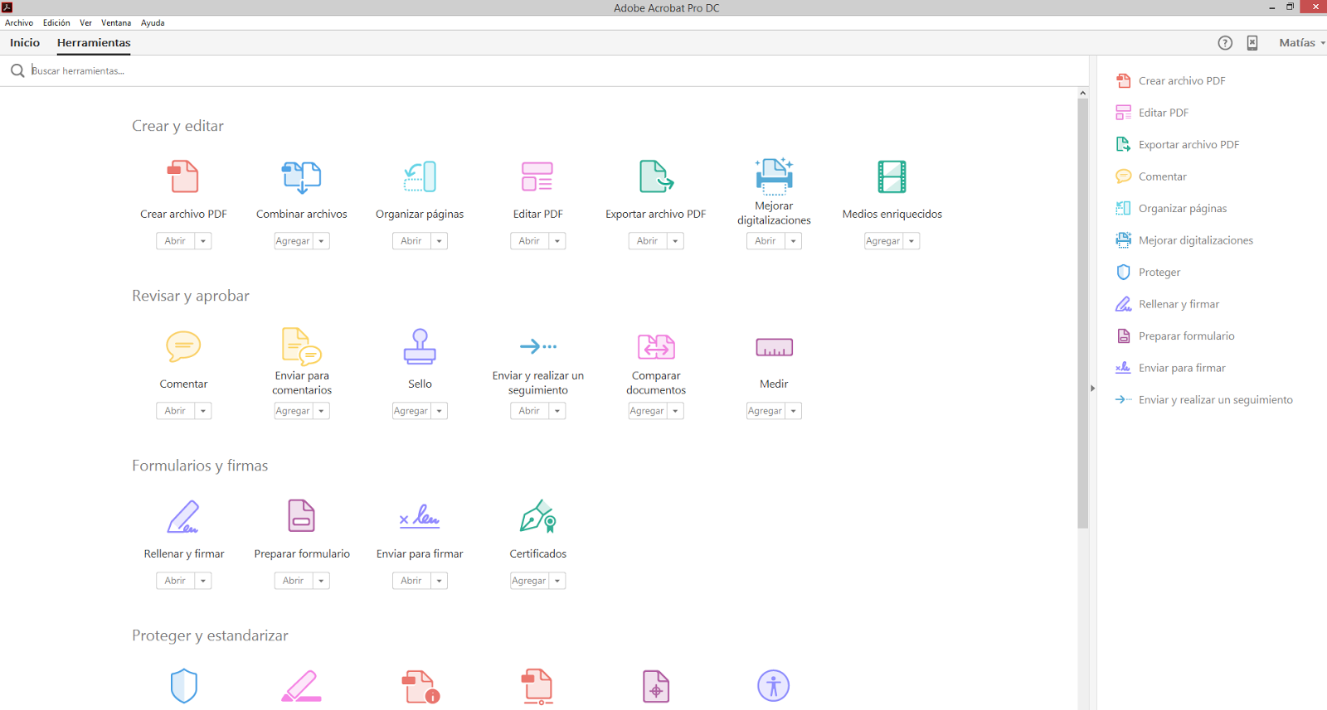Expand dropdown arrow under Medios enriquecidos
This screenshot has height=710, width=1327.
[911, 241]
